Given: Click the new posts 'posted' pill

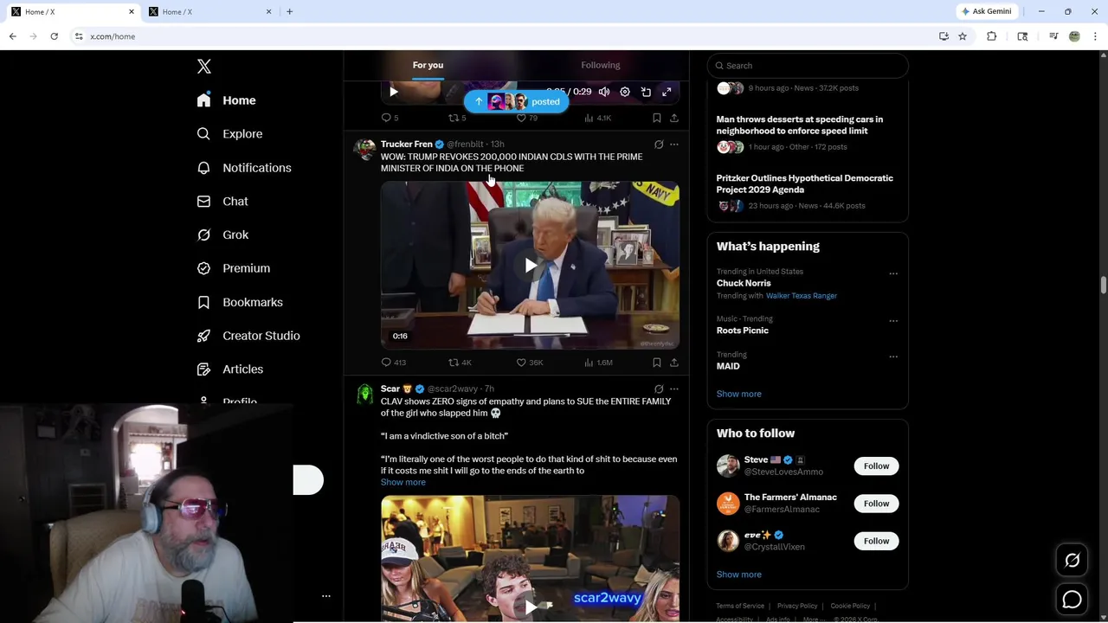Looking at the screenshot, I should (x=516, y=102).
